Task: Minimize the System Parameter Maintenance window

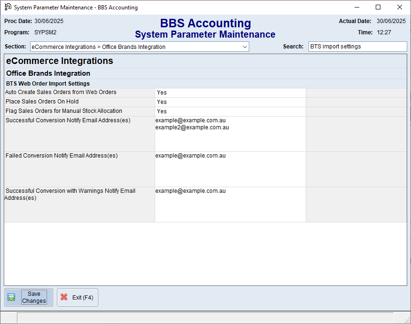Action: coord(356,7)
